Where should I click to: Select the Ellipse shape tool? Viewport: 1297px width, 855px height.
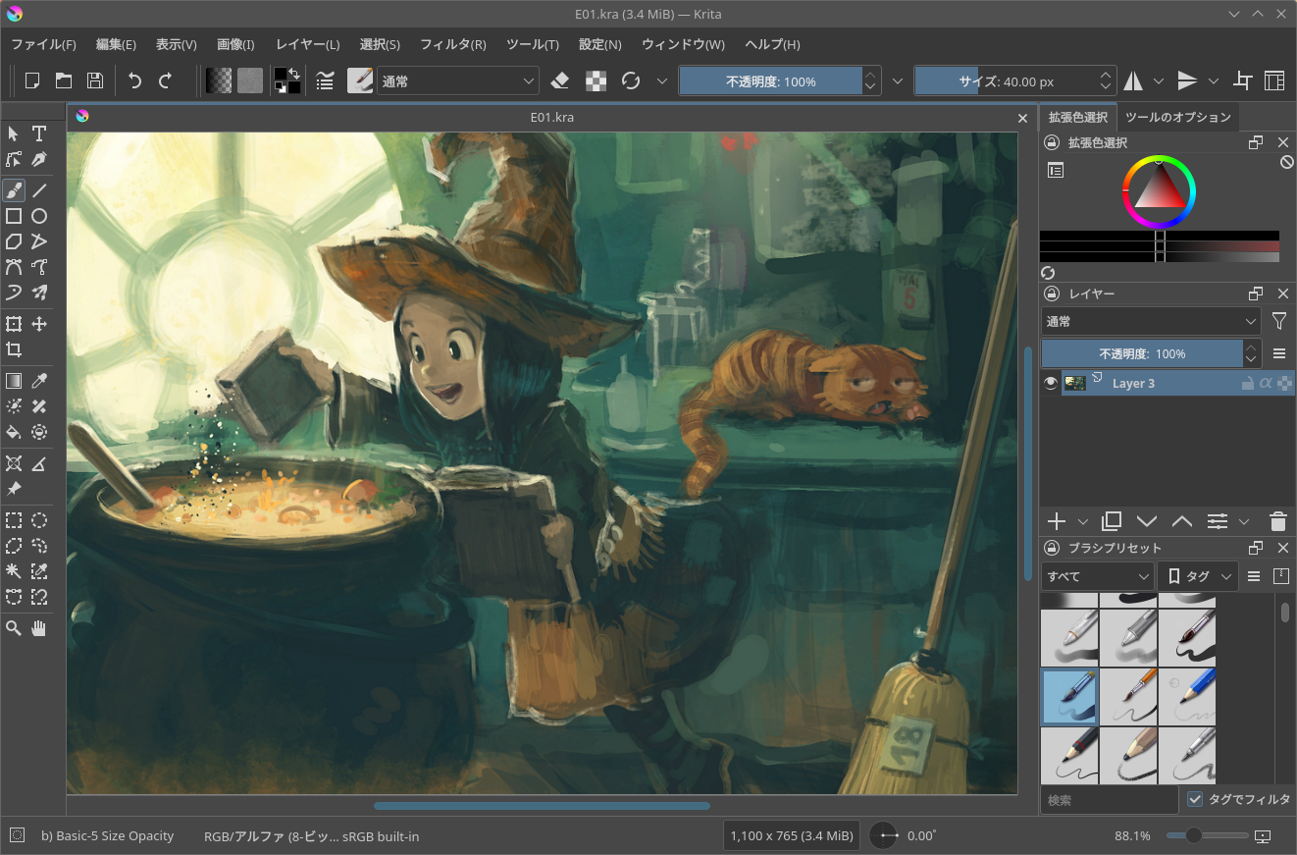tap(39, 216)
